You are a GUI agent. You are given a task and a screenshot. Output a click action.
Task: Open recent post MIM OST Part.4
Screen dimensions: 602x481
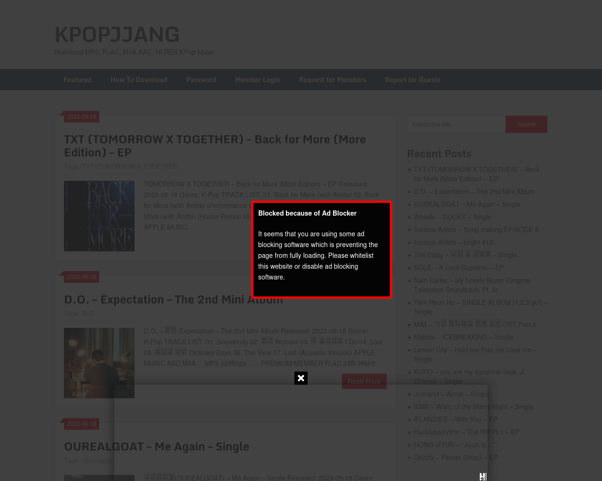(x=475, y=325)
